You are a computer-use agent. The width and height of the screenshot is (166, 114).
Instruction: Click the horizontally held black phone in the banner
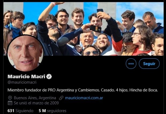[x=96, y=29]
